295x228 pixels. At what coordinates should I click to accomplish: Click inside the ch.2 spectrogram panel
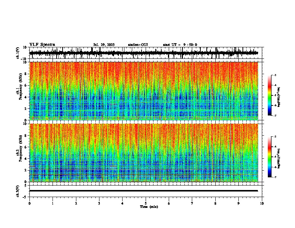[x=144, y=153]
